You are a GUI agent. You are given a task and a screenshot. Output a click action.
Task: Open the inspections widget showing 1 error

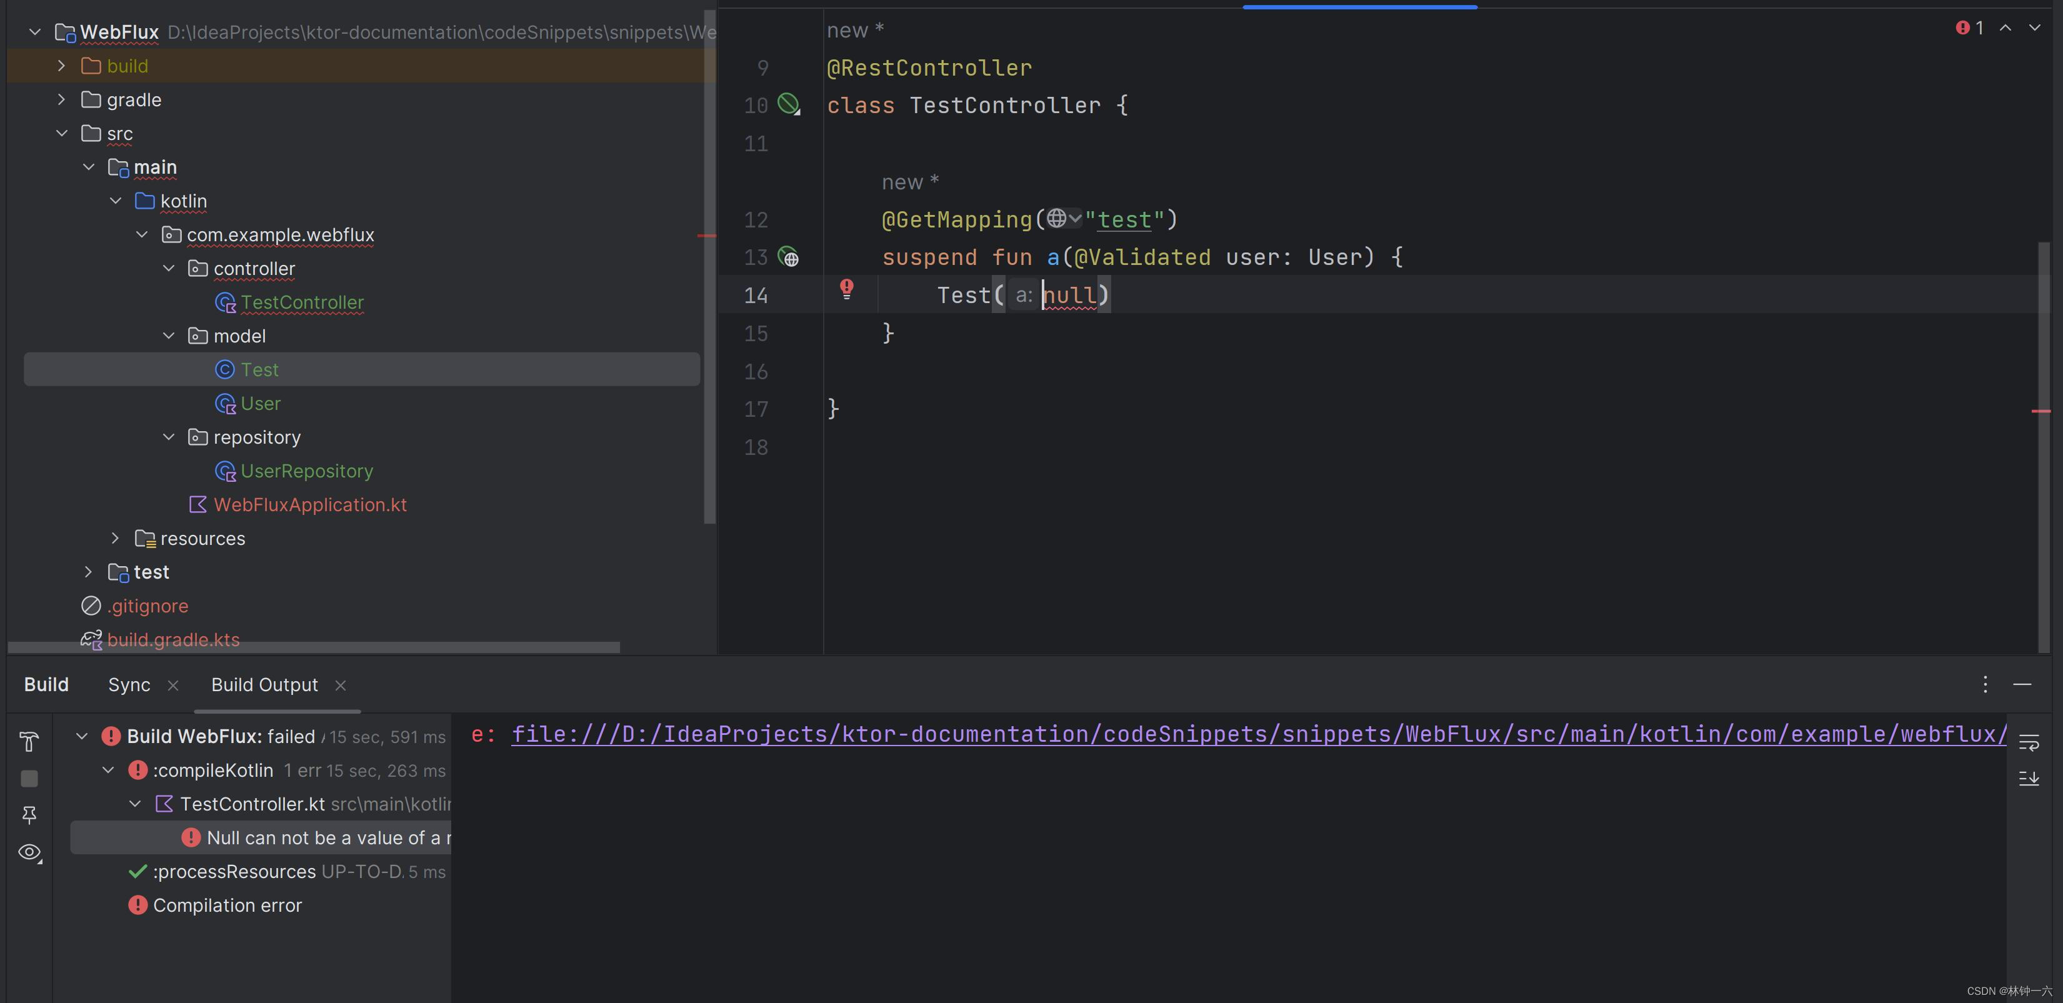point(1969,27)
